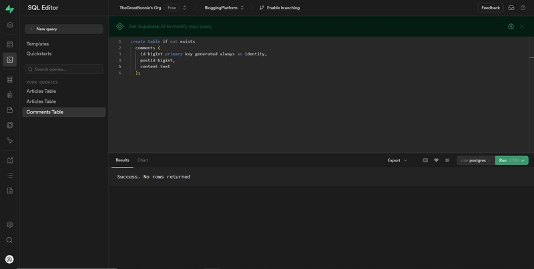The image size is (534, 269).
Task: Open Project Settings gear icon
Action: click(10, 225)
